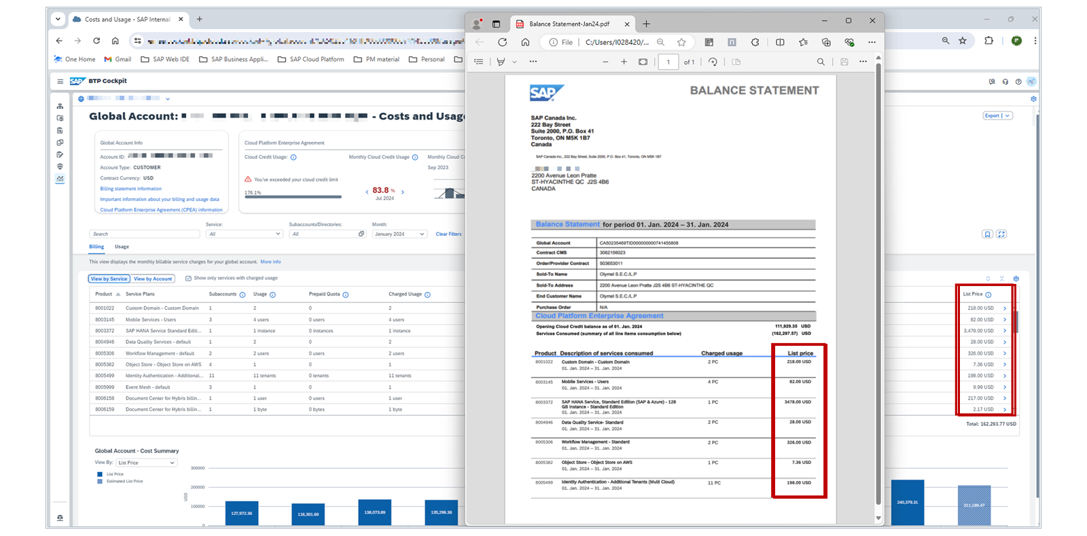Click the 176.1% cloud credit usage bar
1087x536 pixels.
[293, 197]
